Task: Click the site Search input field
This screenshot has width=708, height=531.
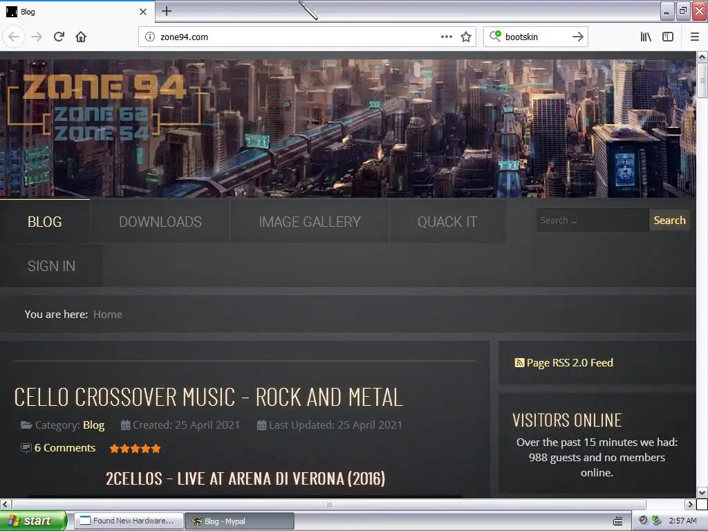Action: click(x=593, y=221)
